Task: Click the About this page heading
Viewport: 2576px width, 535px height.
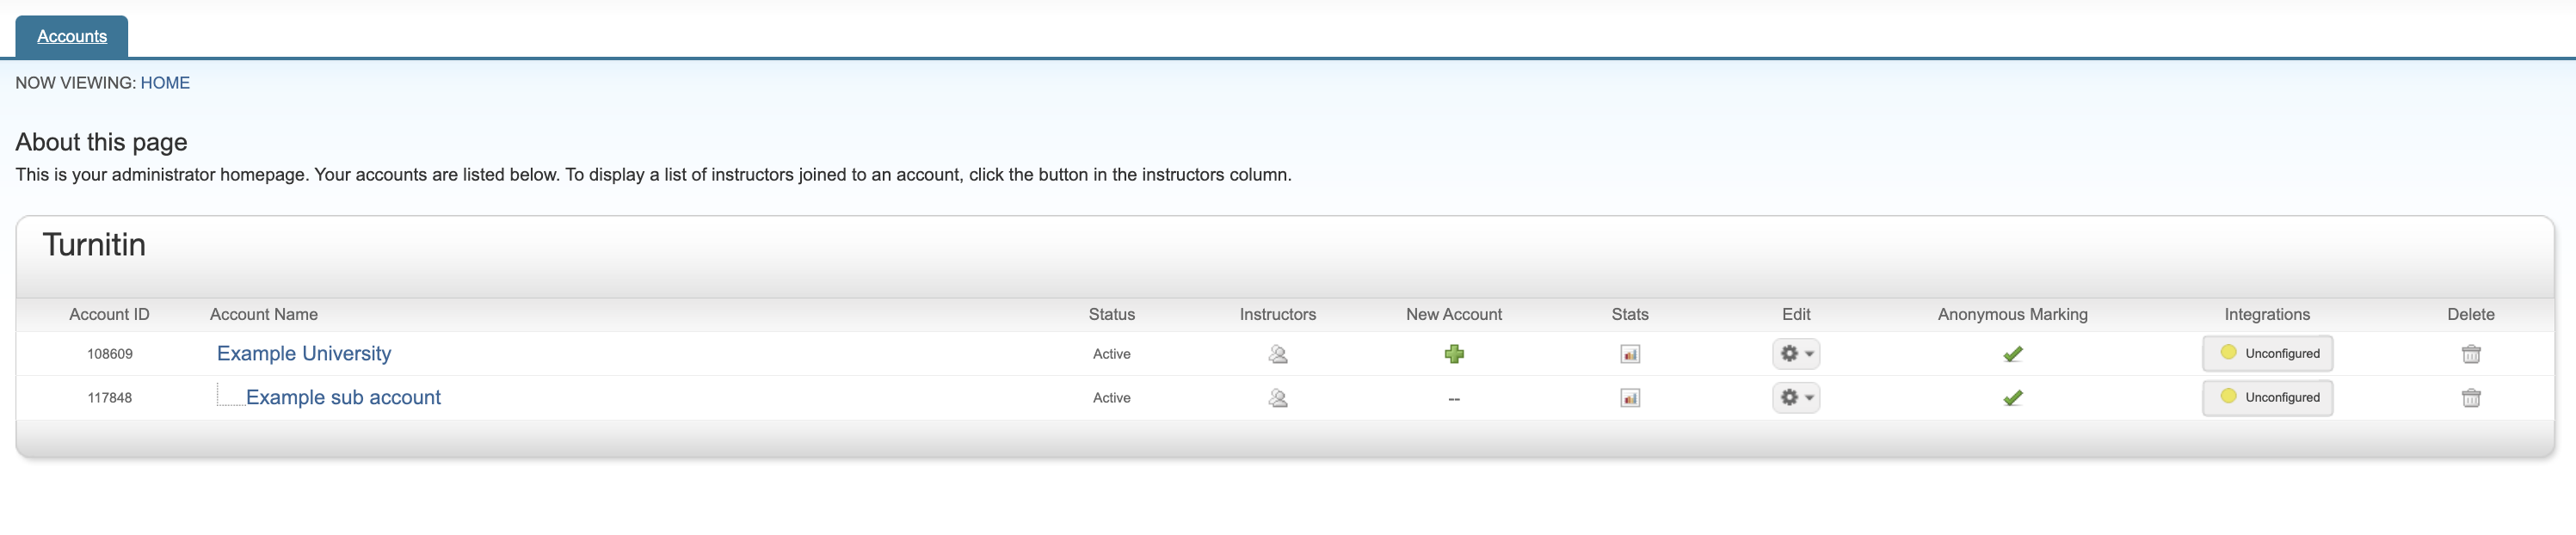Action: click(x=101, y=142)
